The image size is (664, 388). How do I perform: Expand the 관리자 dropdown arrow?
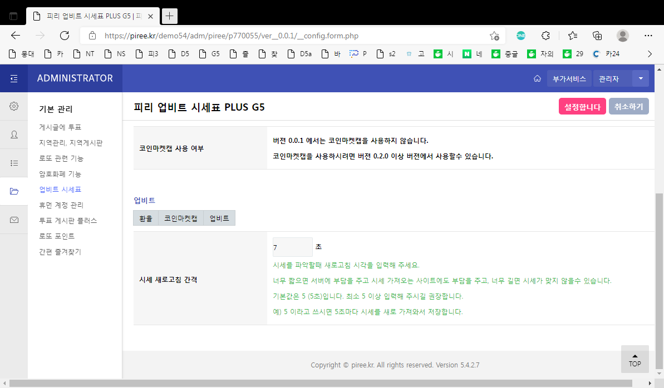(640, 79)
